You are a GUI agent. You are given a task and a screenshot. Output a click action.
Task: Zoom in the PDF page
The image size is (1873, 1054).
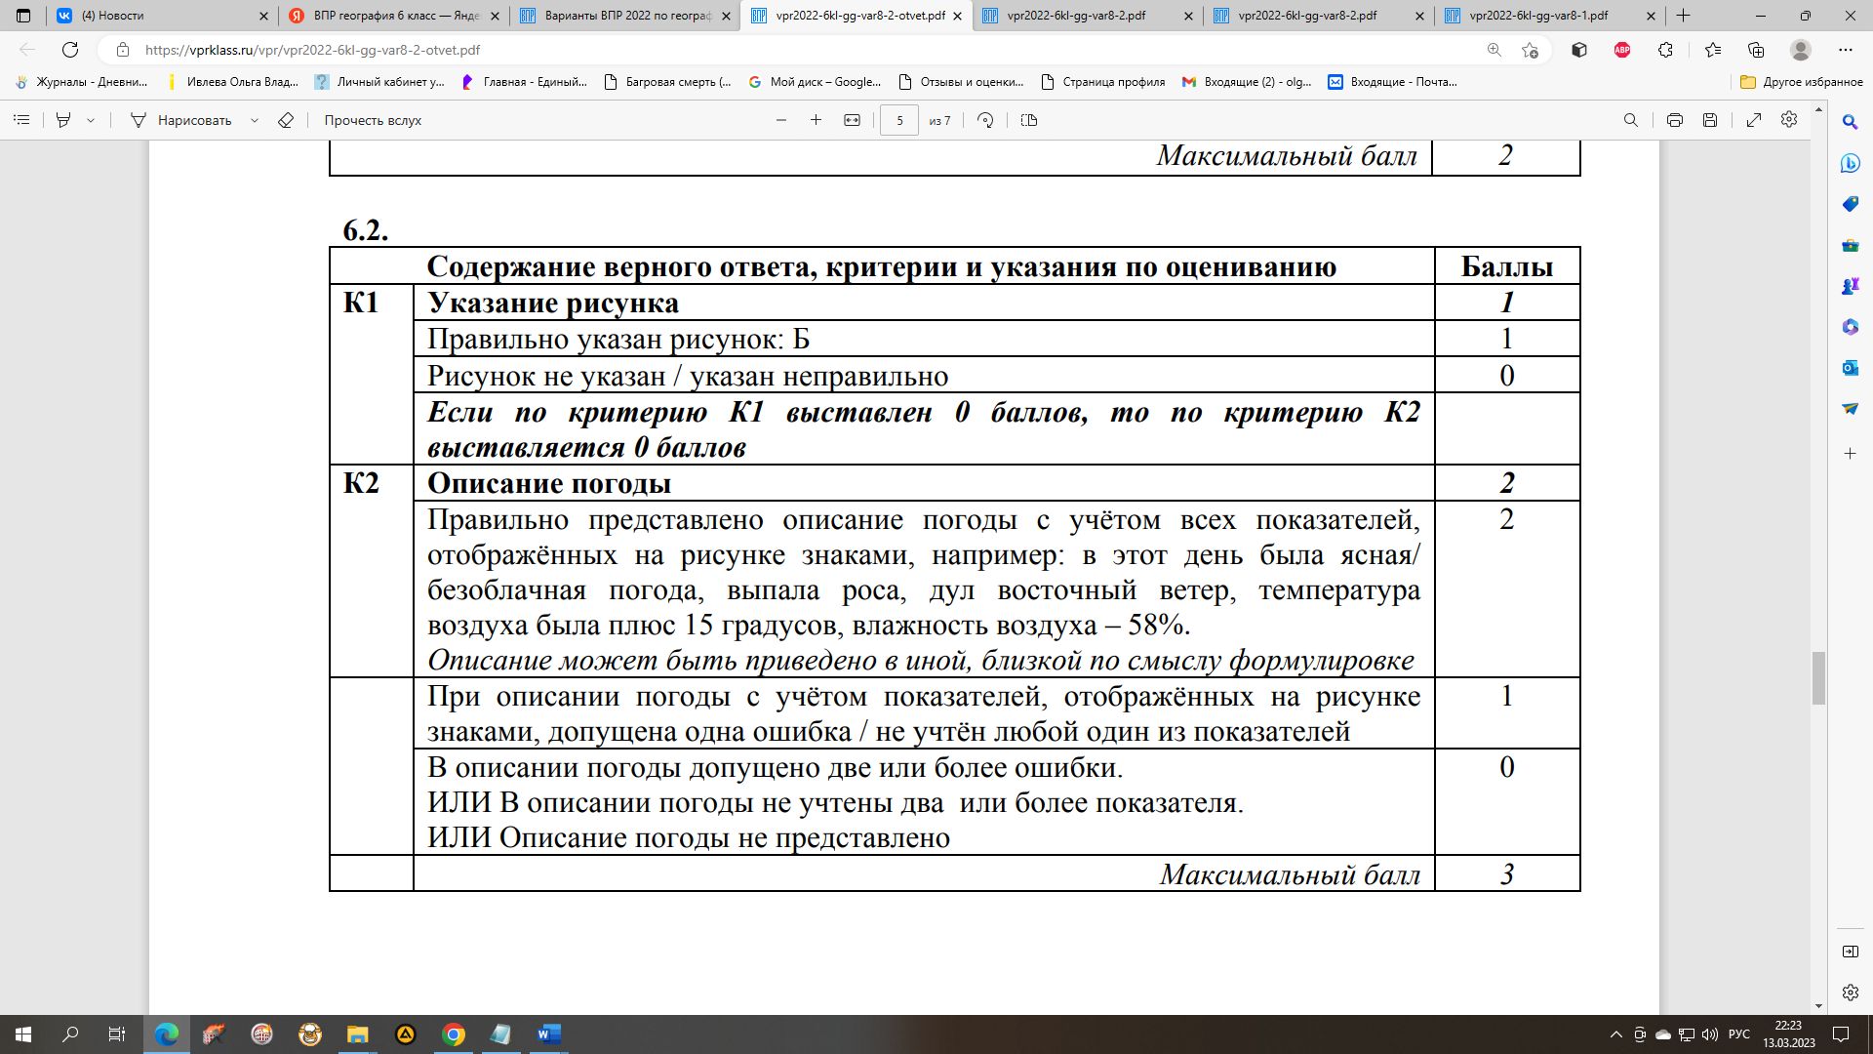click(x=817, y=120)
